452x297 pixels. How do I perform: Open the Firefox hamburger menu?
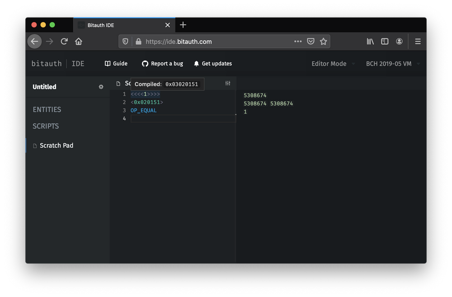point(418,41)
